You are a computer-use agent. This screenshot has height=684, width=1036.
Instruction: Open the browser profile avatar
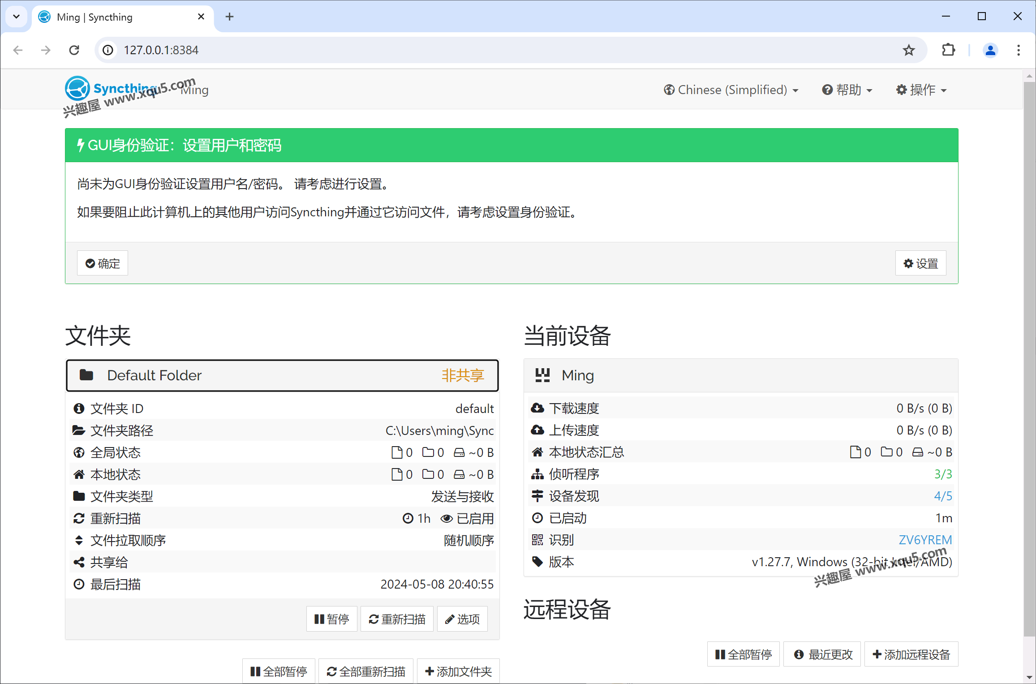point(990,50)
